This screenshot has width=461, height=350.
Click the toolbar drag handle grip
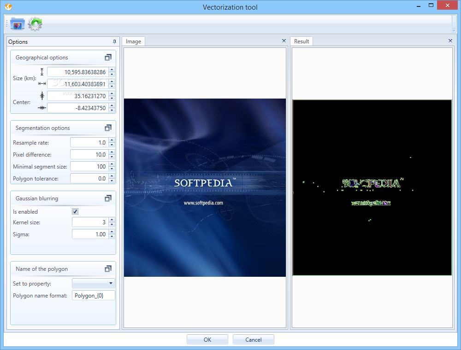click(x=7, y=24)
